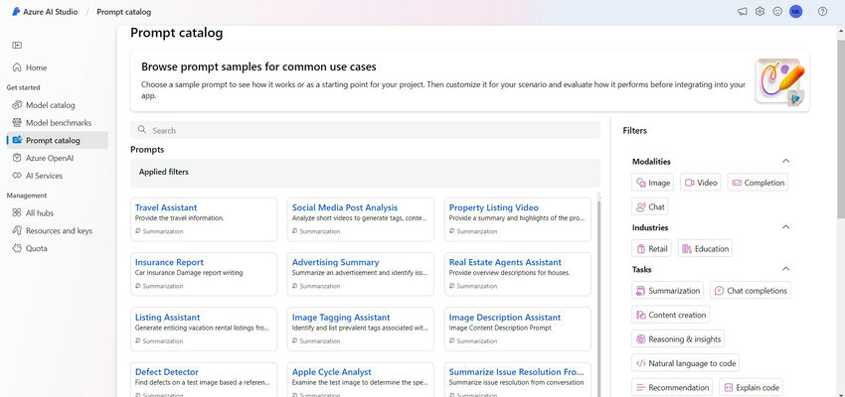This screenshot has width=845, height=397.
Task: Open settings gear in top bar
Action: pos(760,11)
